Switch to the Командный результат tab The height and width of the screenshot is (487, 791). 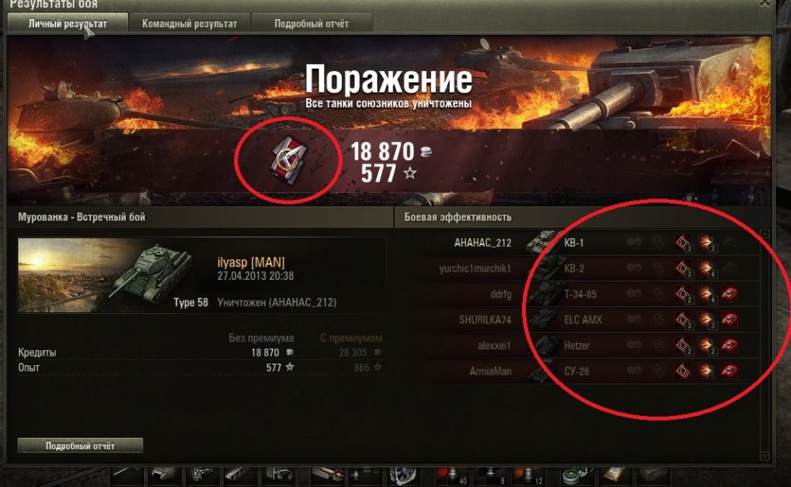point(189,24)
